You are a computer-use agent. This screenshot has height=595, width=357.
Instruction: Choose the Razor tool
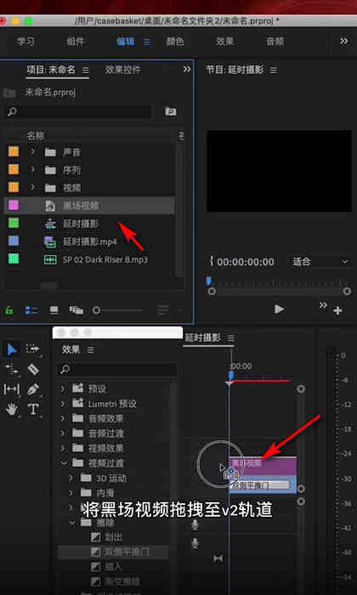33,369
